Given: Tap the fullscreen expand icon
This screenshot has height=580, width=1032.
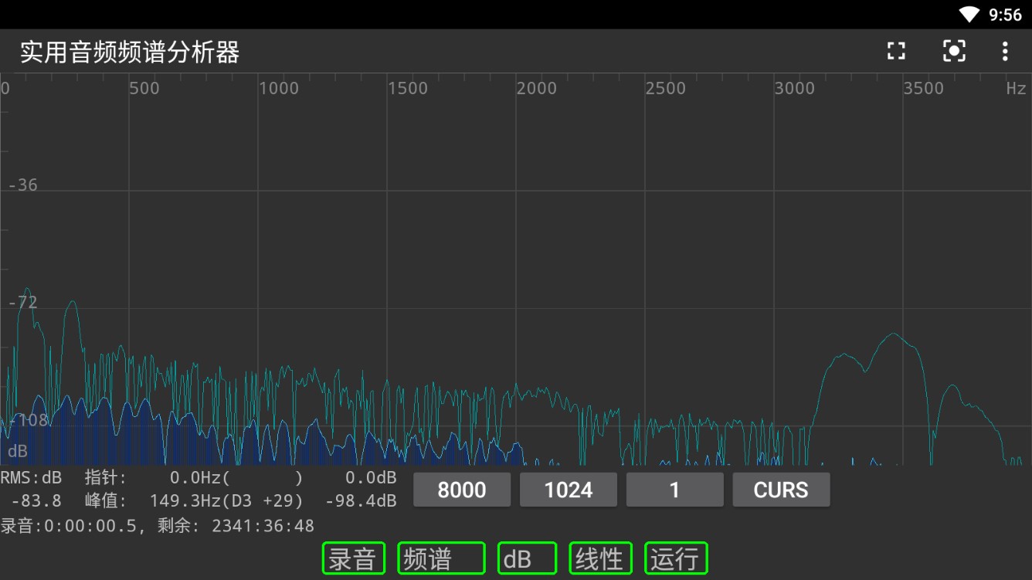Looking at the screenshot, I should coord(896,52).
